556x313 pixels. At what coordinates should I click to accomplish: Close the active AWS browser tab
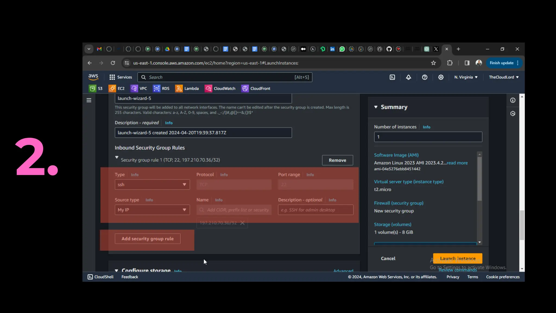pos(447,49)
